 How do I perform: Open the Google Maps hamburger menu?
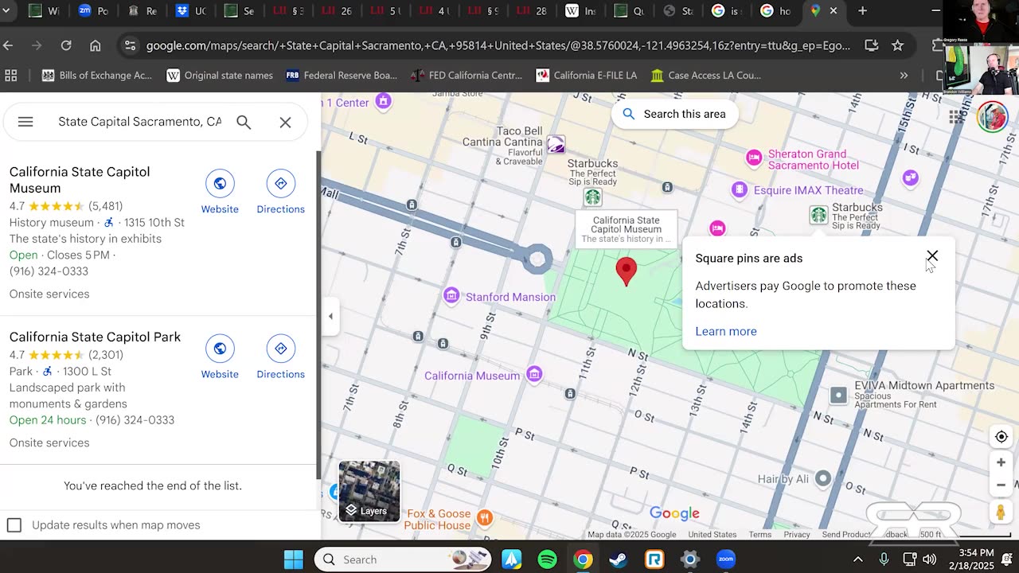pos(25,122)
